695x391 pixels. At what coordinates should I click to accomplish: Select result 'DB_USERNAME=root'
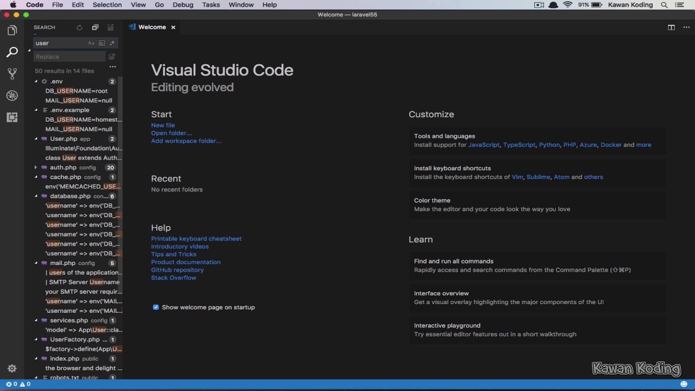[77, 91]
